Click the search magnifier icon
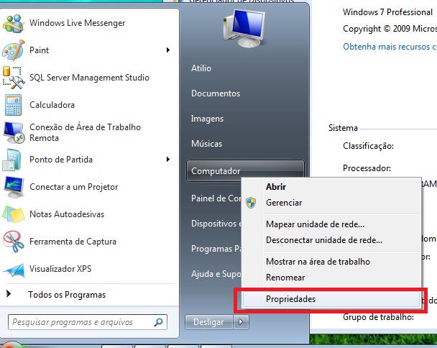 [x=158, y=322]
